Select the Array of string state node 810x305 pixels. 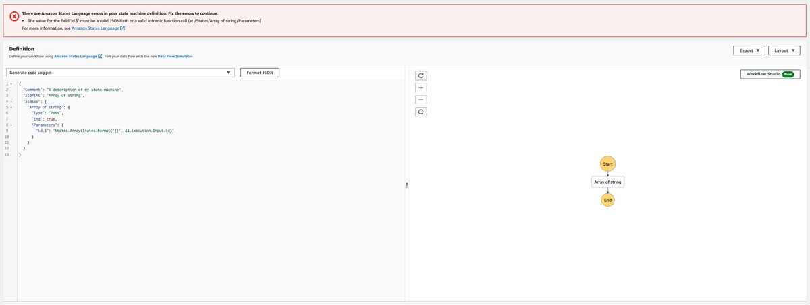click(607, 182)
